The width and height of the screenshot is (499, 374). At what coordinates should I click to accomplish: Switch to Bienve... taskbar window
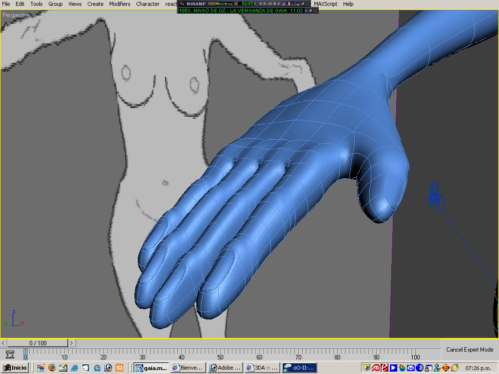point(188,368)
